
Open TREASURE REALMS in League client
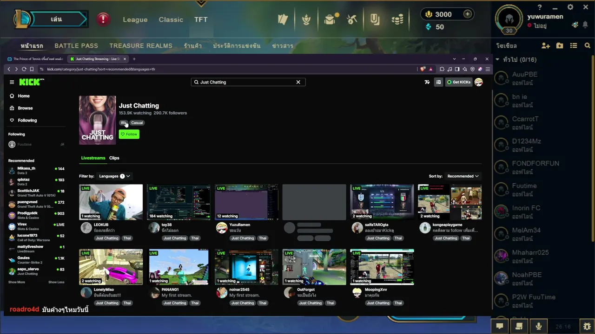[x=141, y=46]
